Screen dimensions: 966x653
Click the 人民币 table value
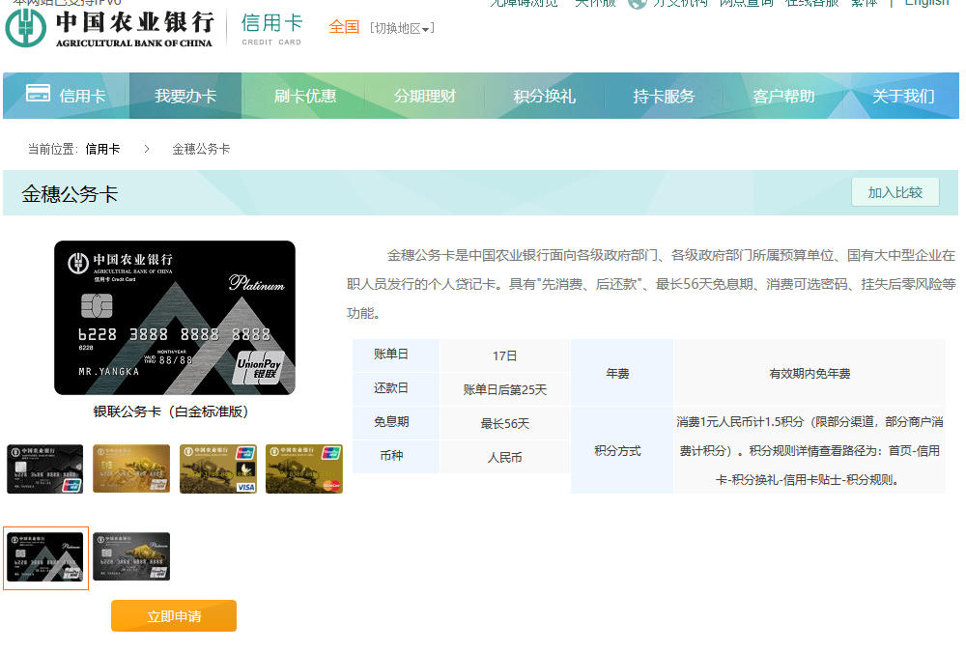click(x=505, y=458)
